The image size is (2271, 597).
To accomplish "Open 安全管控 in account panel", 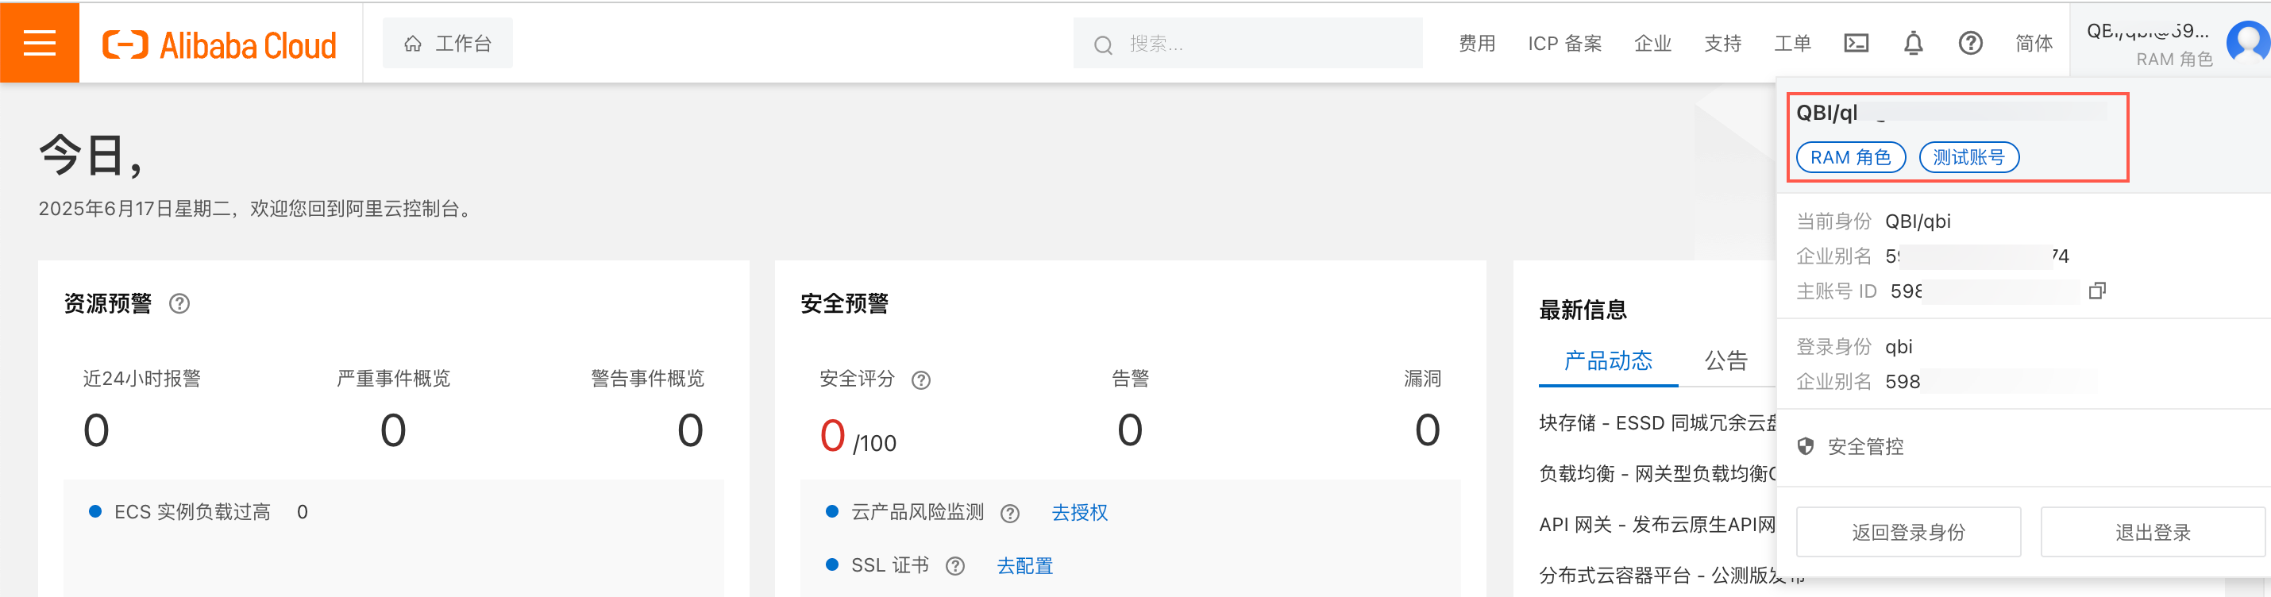I will (1864, 447).
